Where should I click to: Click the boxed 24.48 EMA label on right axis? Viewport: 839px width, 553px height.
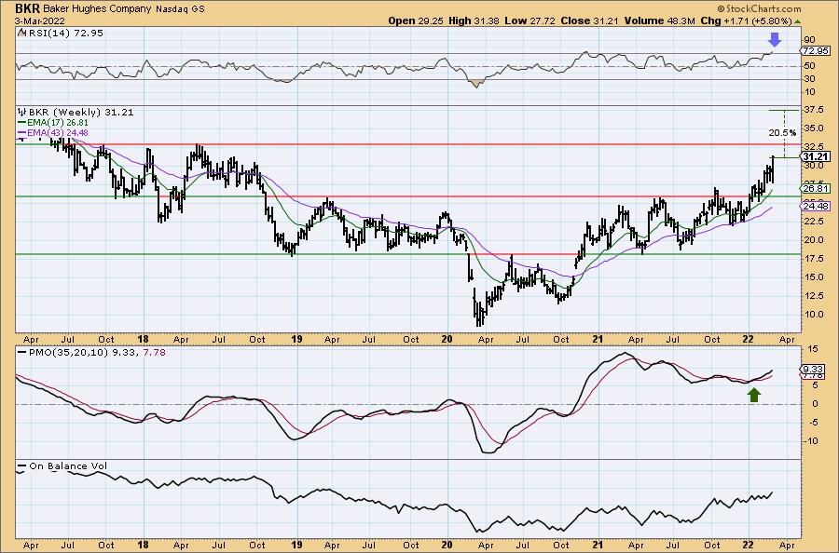coord(816,206)
